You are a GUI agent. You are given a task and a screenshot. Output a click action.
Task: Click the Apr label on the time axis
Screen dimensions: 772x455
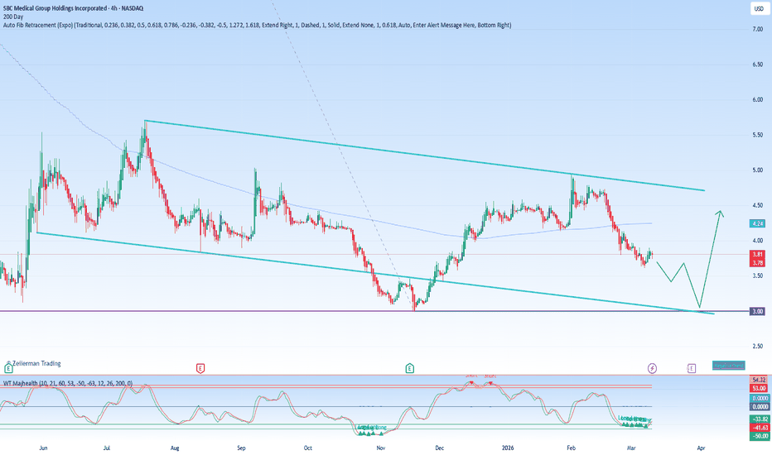click(701, 445)
